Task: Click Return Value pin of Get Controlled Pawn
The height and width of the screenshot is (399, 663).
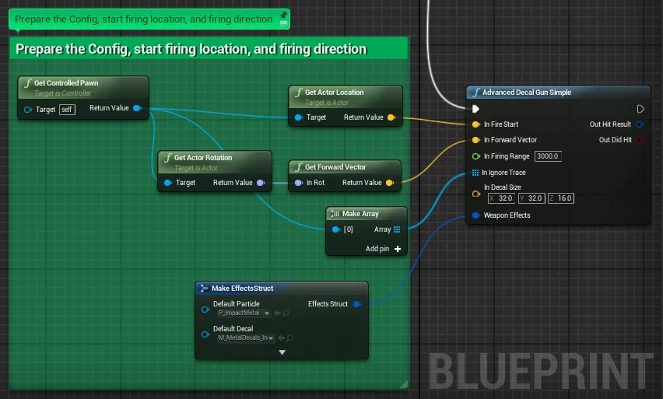Action: pyautogui.click(x=137, y=108)
